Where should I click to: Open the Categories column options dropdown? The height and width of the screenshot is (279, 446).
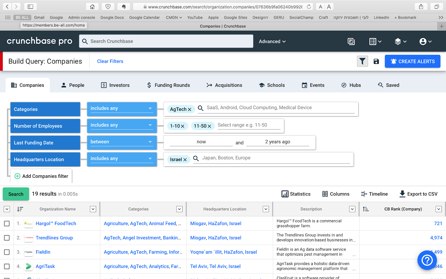click(x=180, y=209)
